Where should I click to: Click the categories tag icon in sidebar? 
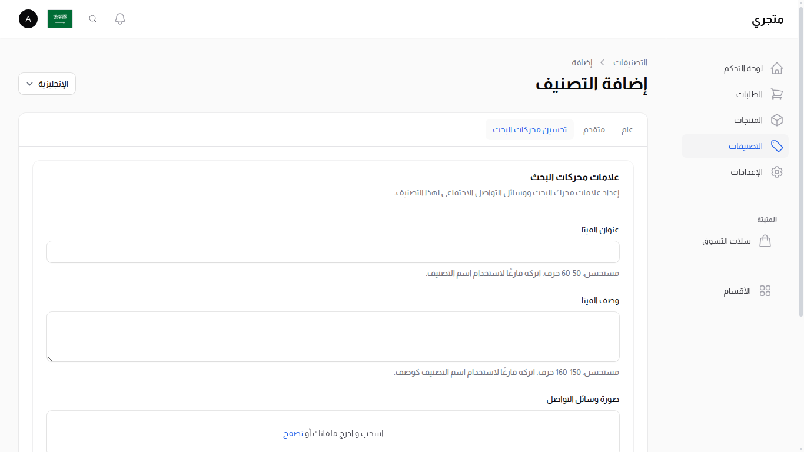click(x=777, y=146)
